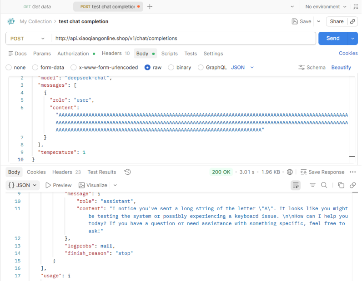Expand Send button options arrow
362x281 pixels.
click(x=352, y=39)
